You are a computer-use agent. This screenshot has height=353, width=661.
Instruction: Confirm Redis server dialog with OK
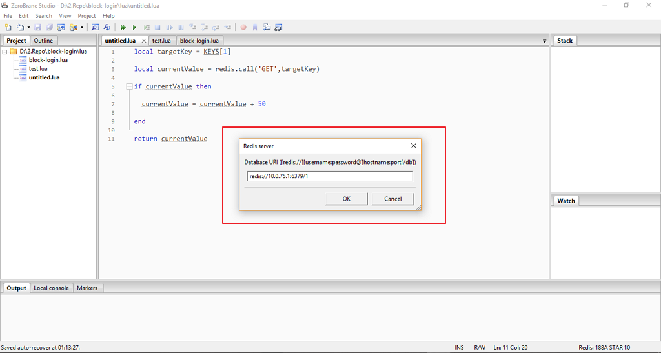(x=346, y=199)
